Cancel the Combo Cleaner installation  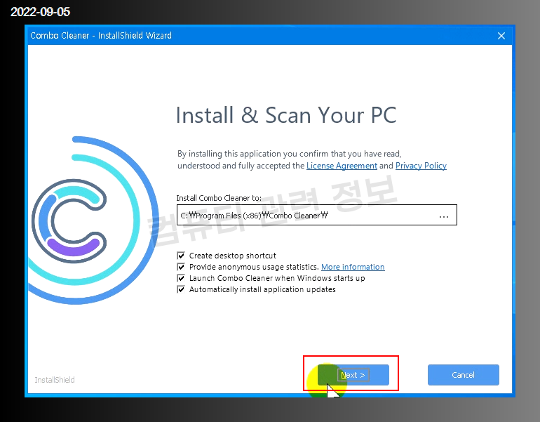(463, 375)
